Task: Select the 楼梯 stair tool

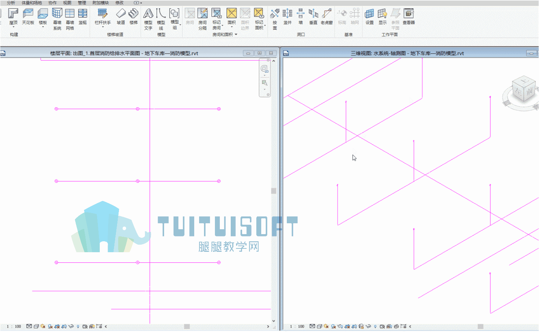Action: (134, 17)
